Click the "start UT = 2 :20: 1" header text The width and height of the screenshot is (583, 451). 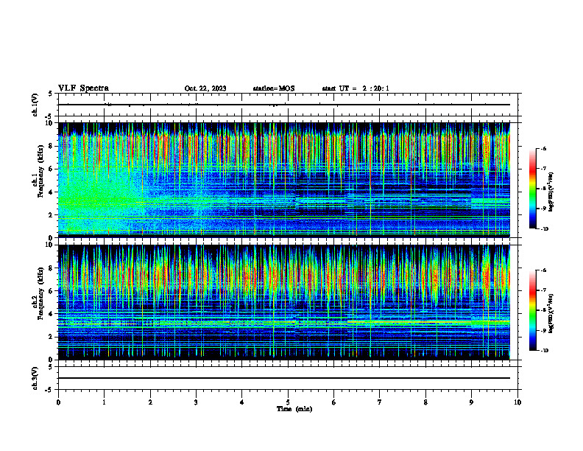click(x=356, y=88)
